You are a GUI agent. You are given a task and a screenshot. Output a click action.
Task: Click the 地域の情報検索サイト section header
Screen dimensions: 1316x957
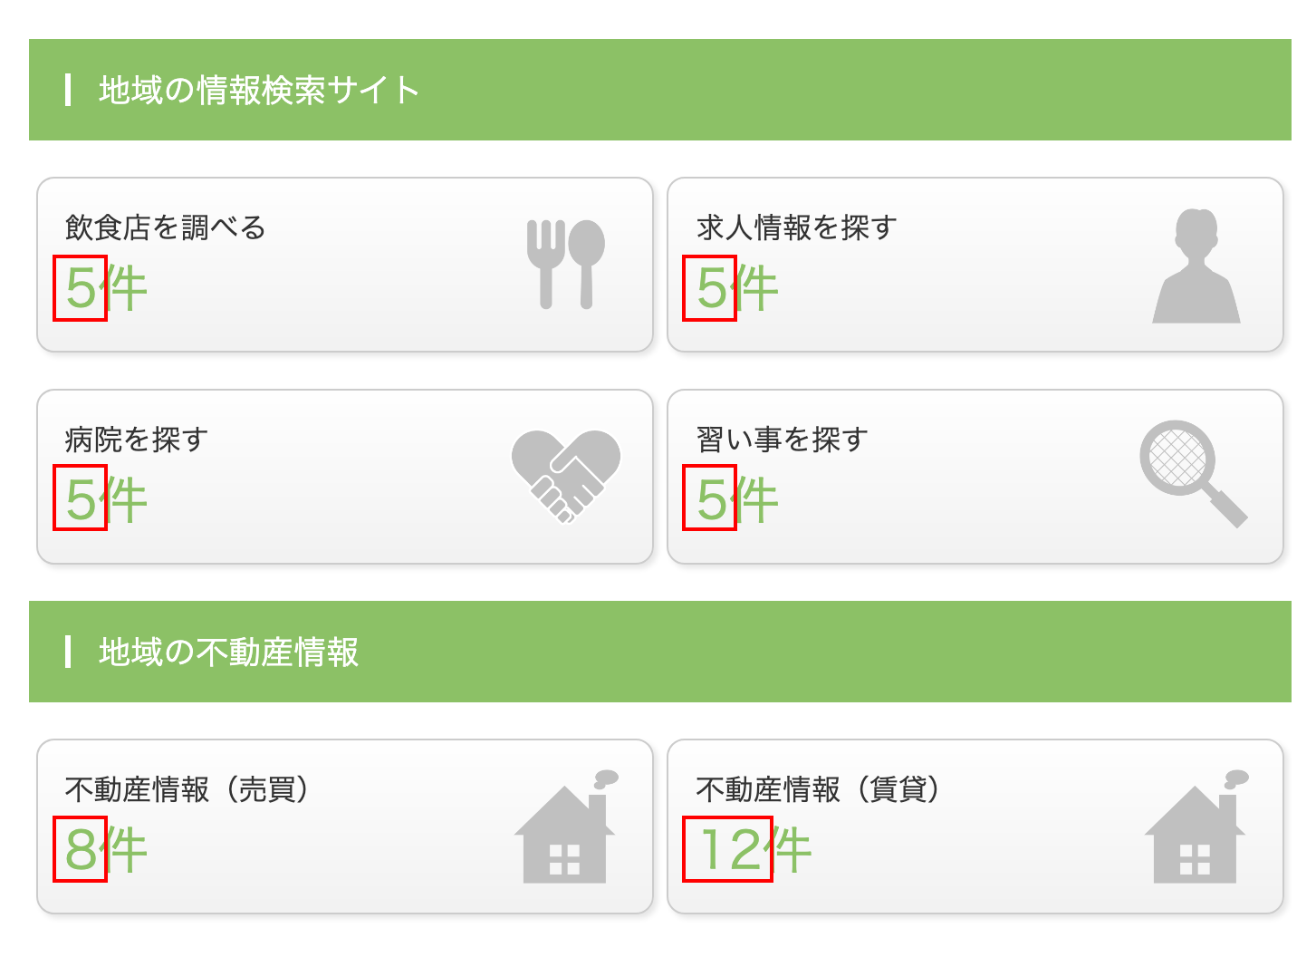(x=259, y=91)
